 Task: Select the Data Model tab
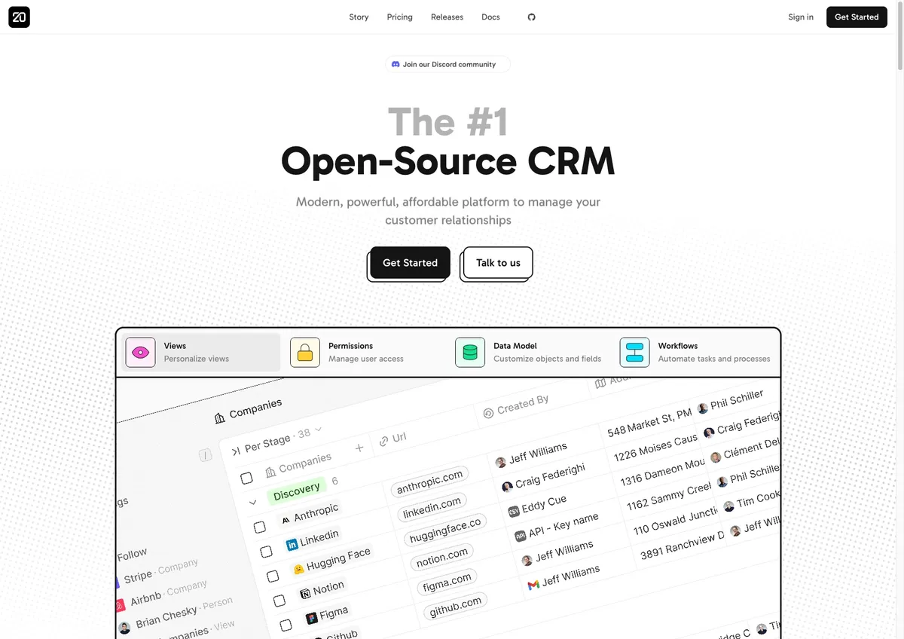coord(532,352)
